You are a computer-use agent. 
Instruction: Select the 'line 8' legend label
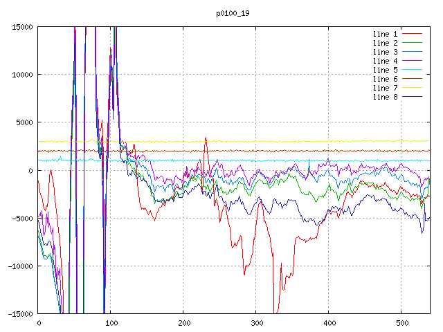pyautogui.click(x=386, y=97)
